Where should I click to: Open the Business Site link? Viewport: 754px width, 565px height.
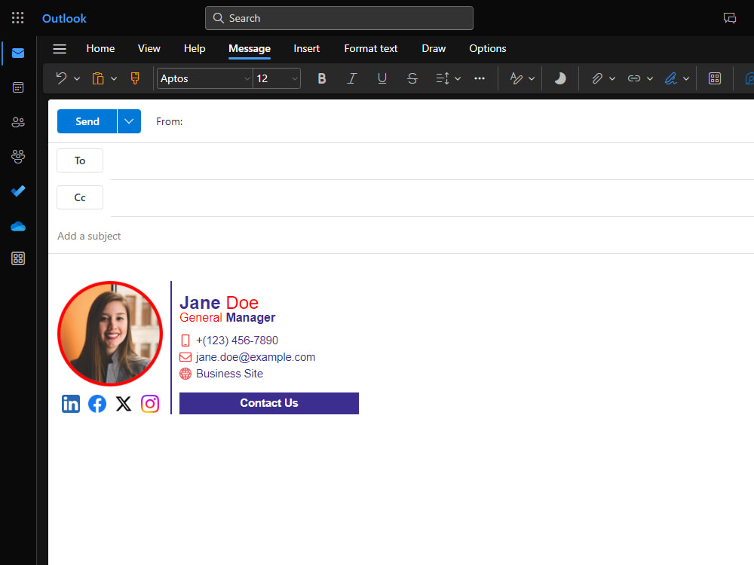click(229, 373)
